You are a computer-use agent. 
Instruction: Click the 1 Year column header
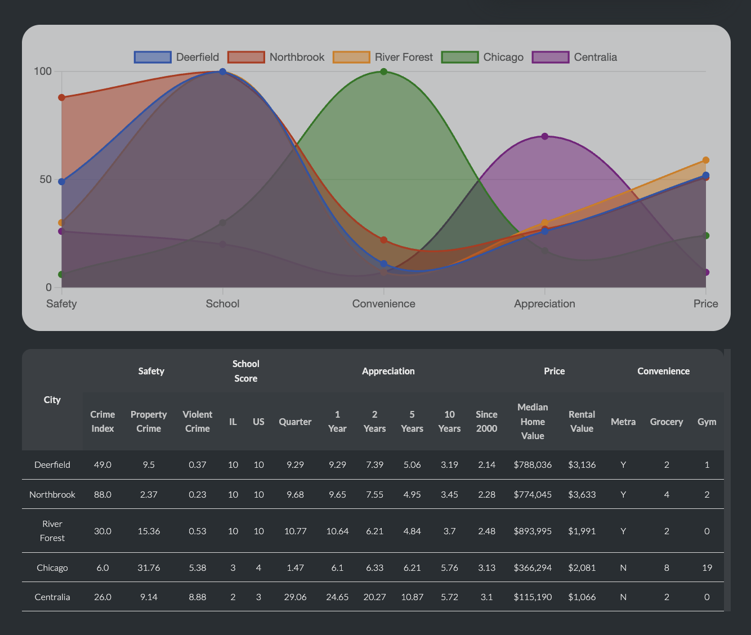tap(337, 422)
